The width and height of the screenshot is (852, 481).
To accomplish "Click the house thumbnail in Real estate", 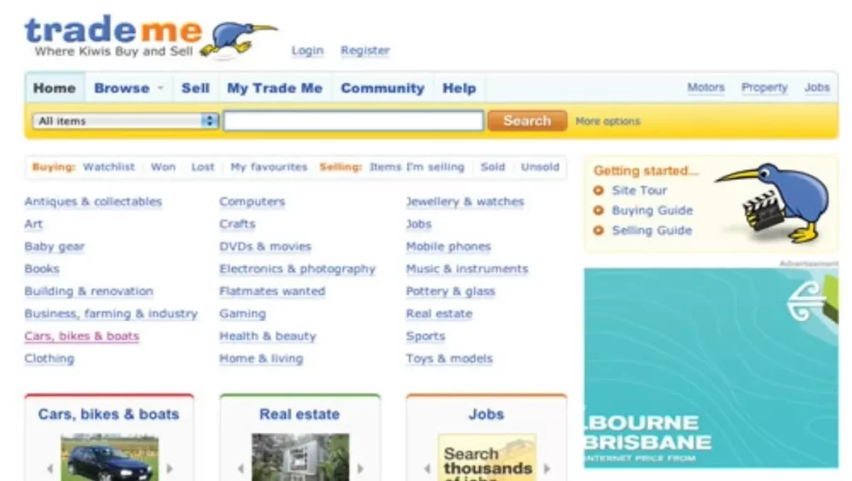I will (x=300, y=457).
